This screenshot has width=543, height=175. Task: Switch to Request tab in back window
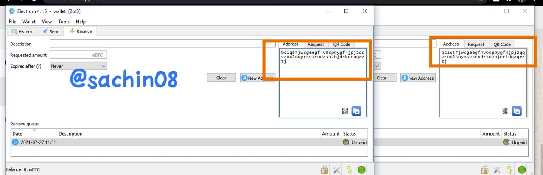[476, 44]
